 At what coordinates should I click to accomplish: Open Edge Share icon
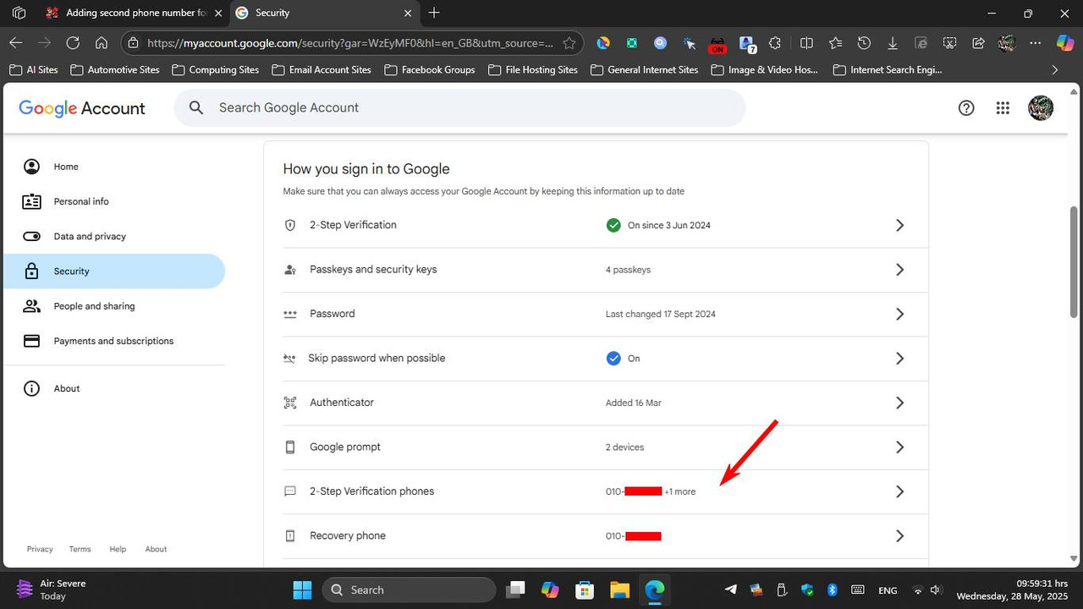click(978, 42)
